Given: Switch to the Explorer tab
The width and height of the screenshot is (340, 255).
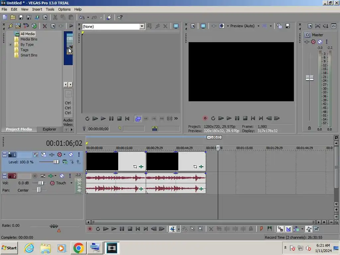Looking at the screenshot, I should [x=49, y=129].
